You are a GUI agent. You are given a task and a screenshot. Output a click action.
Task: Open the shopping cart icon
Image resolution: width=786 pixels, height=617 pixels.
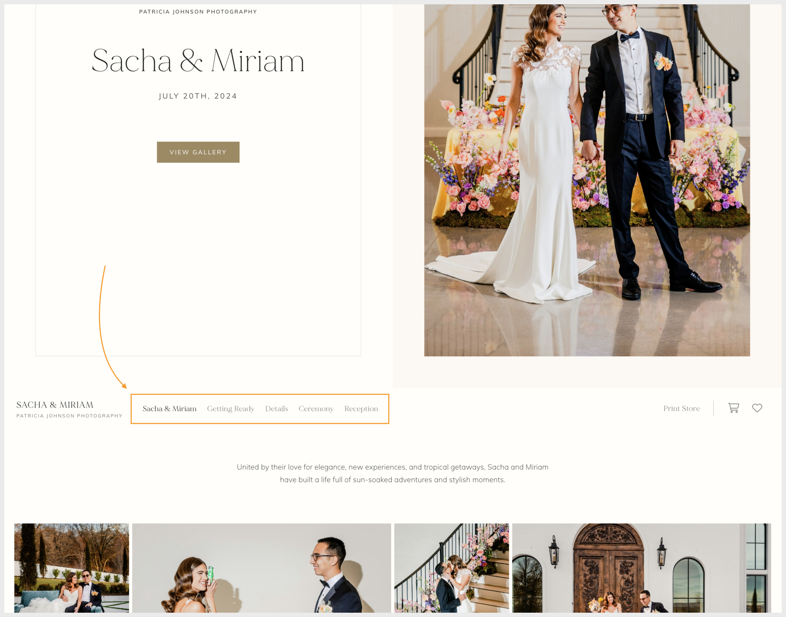click(x=733, y=408)
